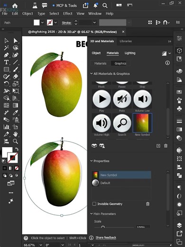Swap fill and stroke colors

(x=17, y=149)
